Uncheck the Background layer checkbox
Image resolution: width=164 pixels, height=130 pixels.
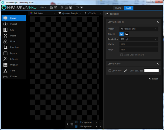pos(76,126)
